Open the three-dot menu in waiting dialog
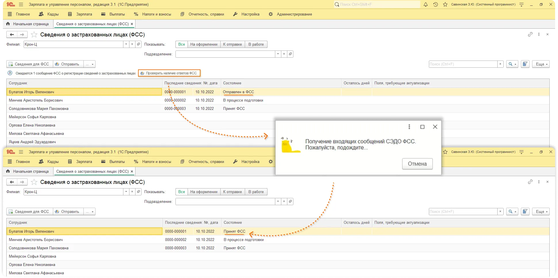The image size is (558, 278). (x=409, y=127)
